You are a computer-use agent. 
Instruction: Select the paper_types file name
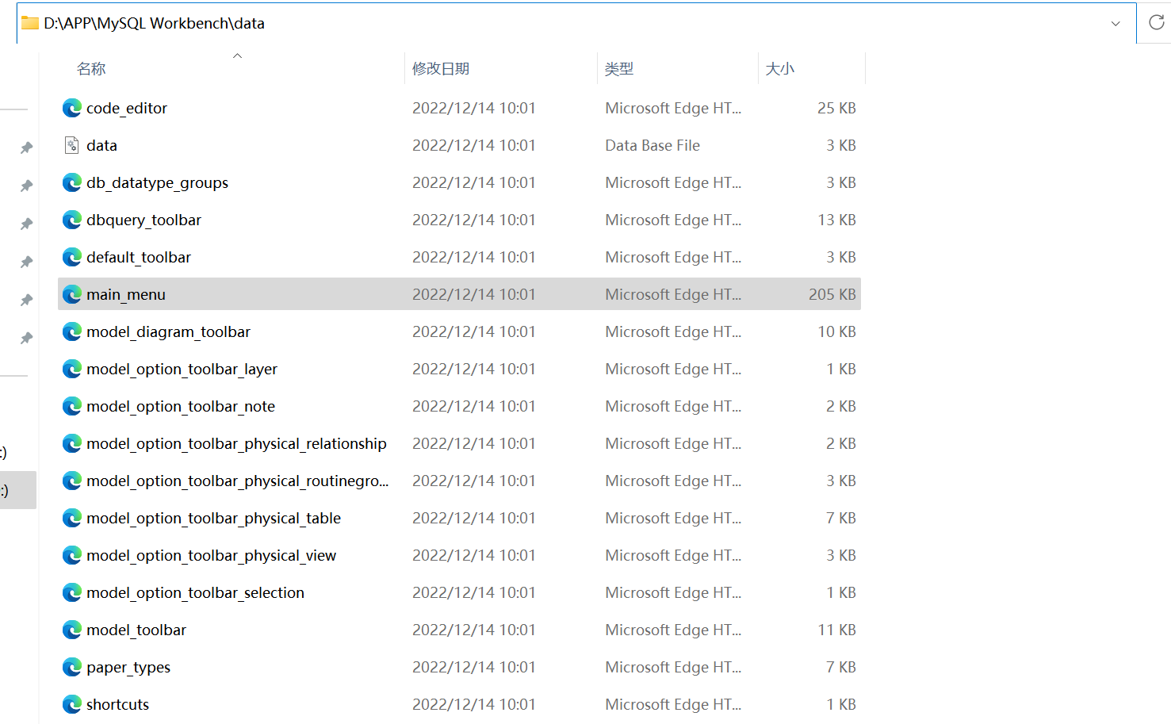128,667
